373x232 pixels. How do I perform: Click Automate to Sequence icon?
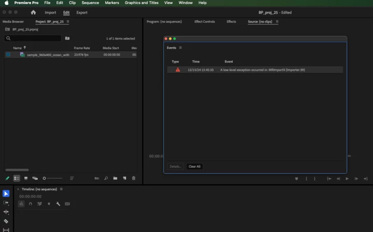coord(96,178)
